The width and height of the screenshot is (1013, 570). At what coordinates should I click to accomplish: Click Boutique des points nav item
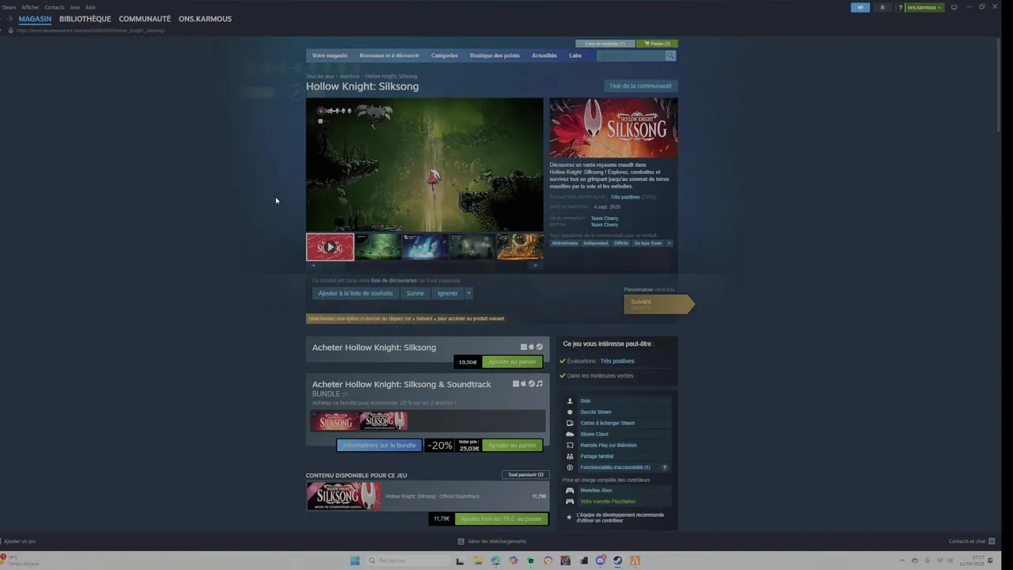(x=495, y=55)
